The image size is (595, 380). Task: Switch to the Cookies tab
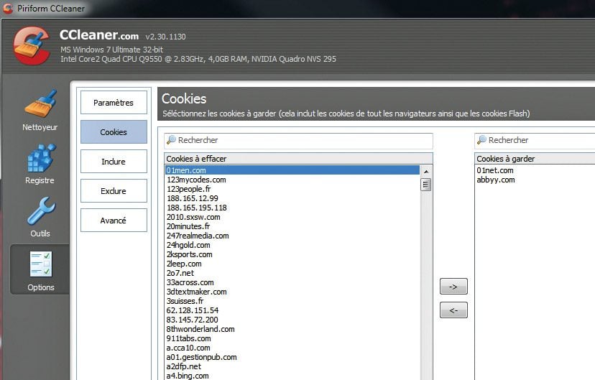click(x=114, y=132)
